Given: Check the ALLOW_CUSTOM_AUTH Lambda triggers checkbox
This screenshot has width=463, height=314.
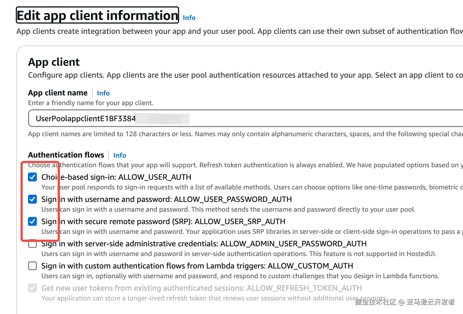Looking at the screenshot, I should pos(32,266).
